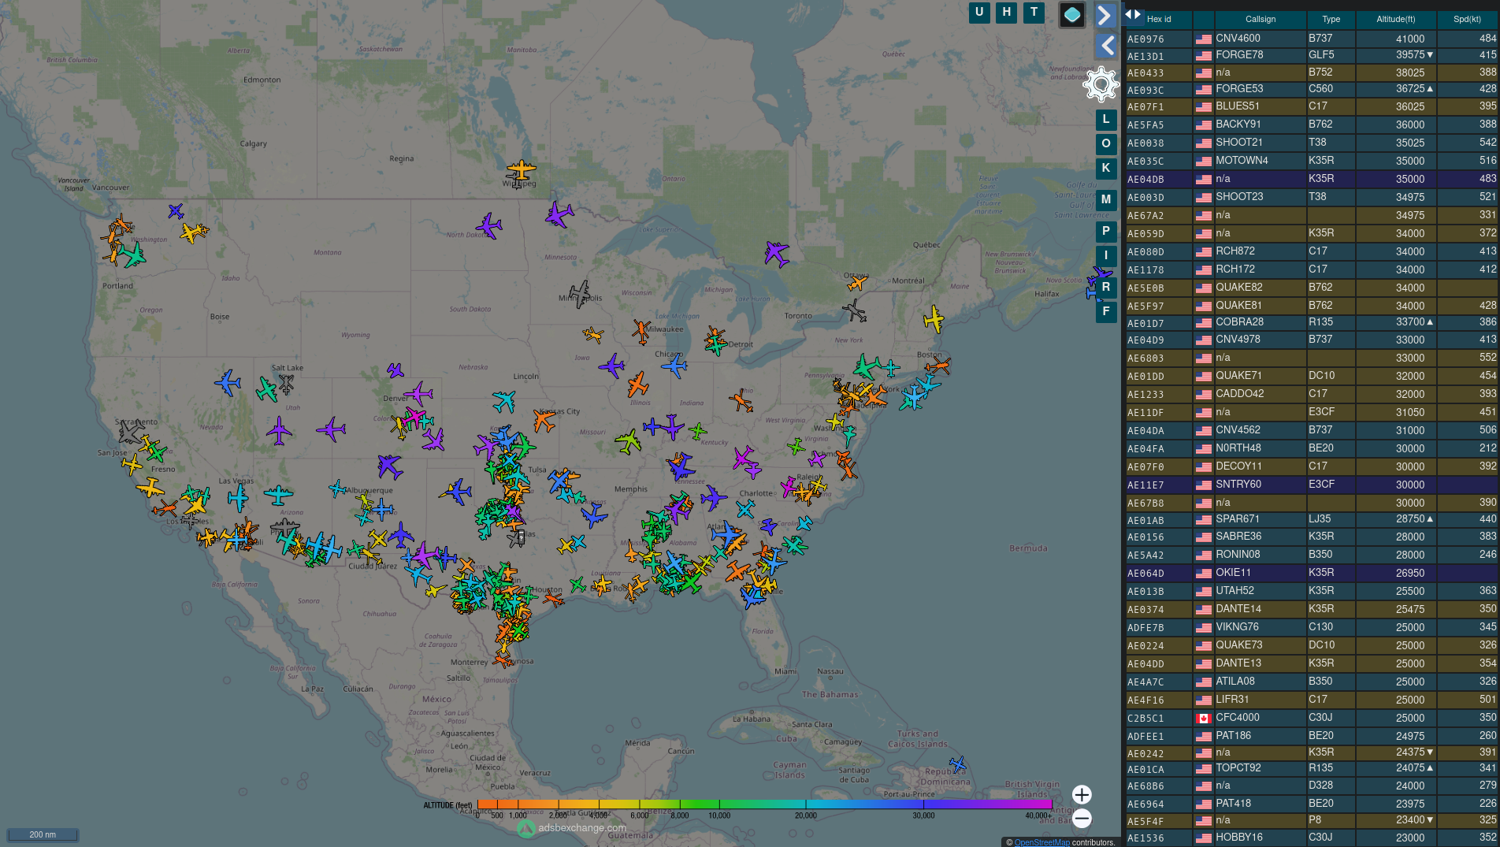Screen dimensions: 1500x847
Task: Select the blue aircraft over Chicago
Action: 674,366
